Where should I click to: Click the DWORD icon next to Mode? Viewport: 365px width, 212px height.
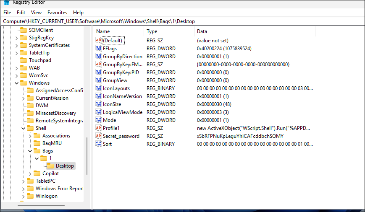[x=98, y=120]
